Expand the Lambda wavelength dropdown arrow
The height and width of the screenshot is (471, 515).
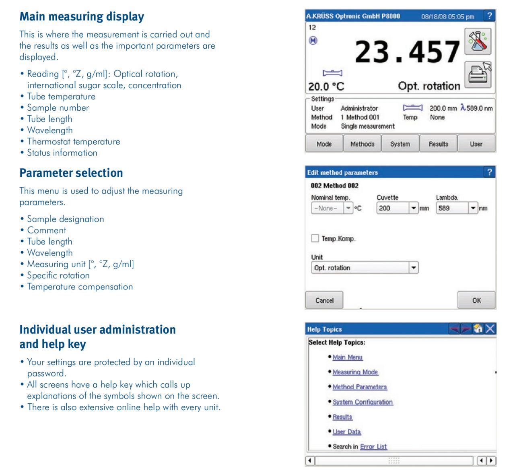pyautogui.click(x=473, y=208)
